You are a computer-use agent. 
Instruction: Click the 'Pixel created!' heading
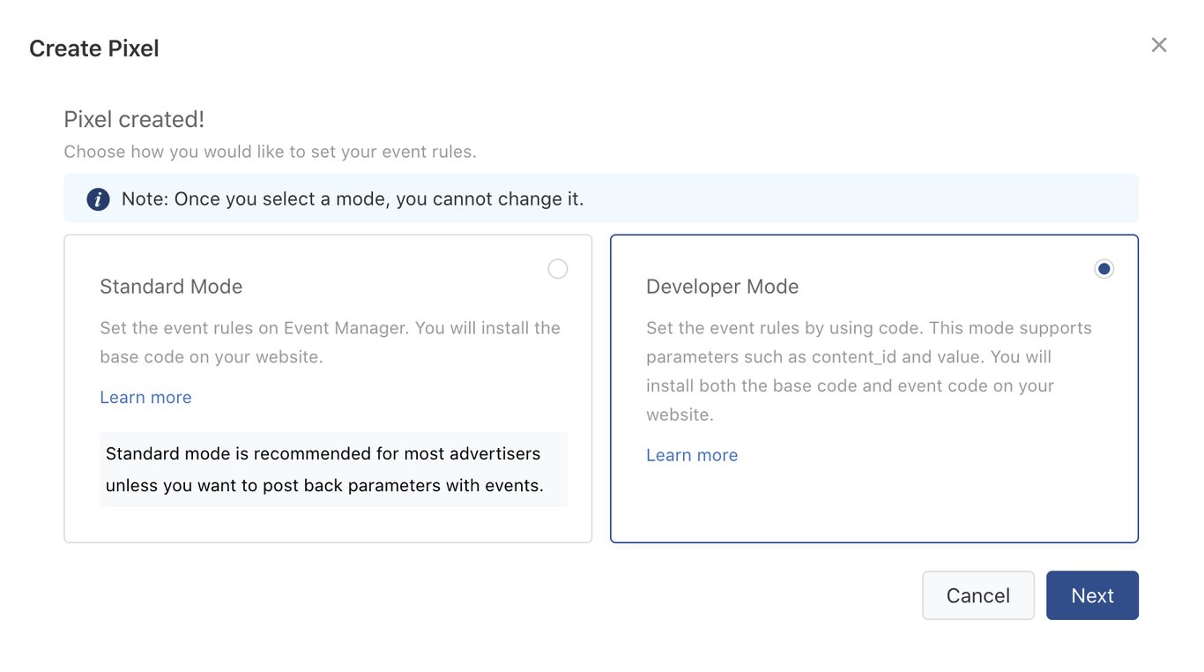pyautogui.click(x=134, y=119)
